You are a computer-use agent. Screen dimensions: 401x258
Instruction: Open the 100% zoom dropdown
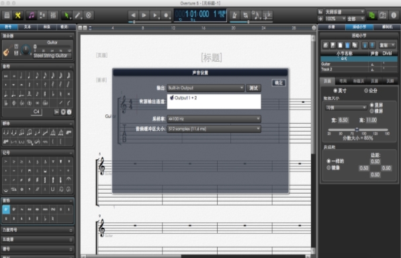(335, 19)
